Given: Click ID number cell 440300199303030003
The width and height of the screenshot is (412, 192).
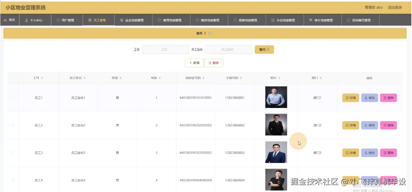Looking at the screenshot, I should [195, 153].
